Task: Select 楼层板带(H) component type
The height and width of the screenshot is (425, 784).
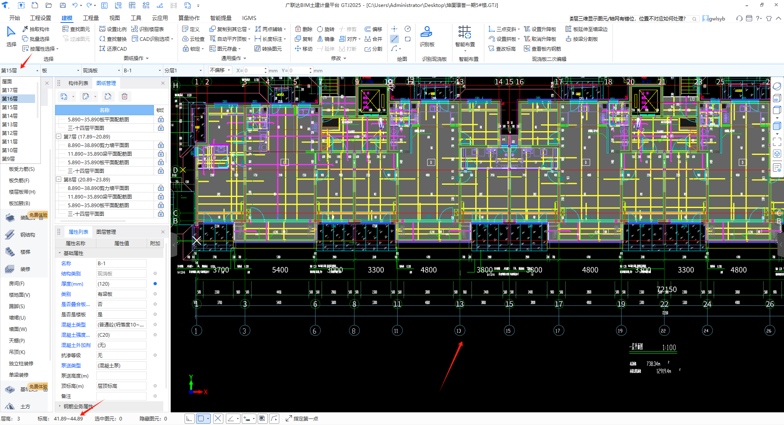Action: [22, 192]
